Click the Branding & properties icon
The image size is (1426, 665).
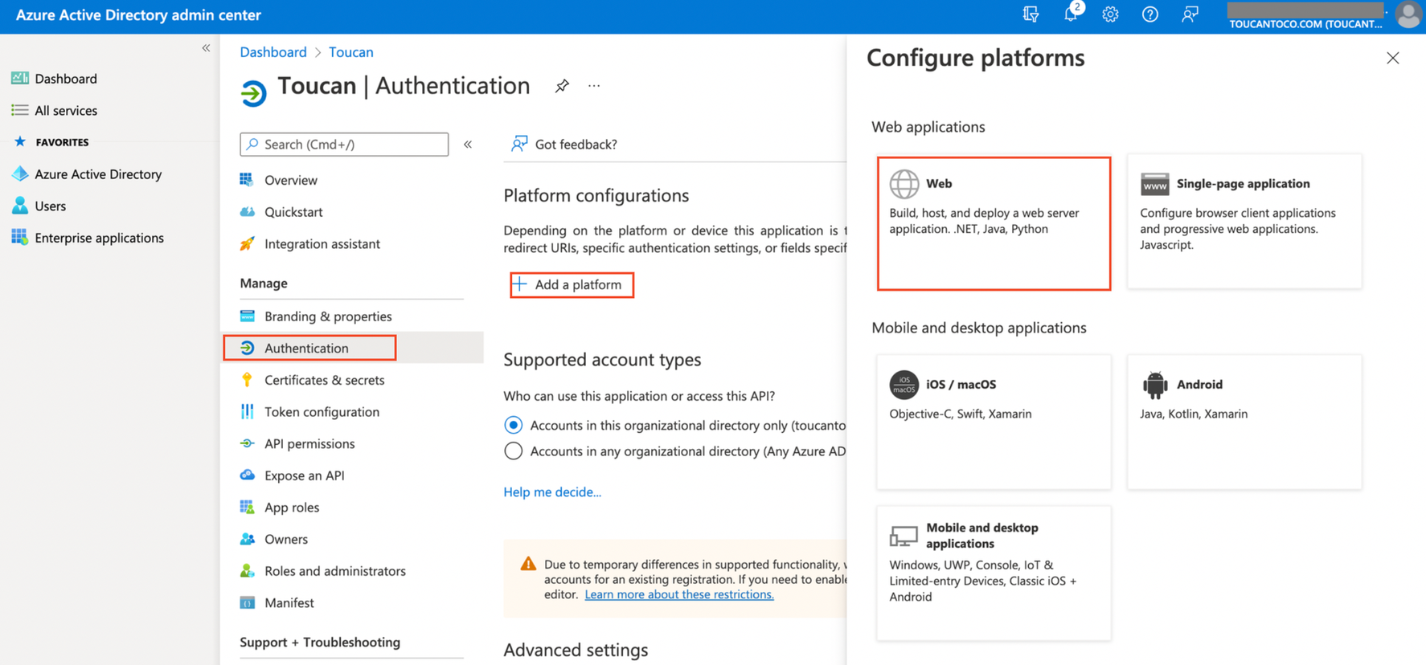coord(247,316)
